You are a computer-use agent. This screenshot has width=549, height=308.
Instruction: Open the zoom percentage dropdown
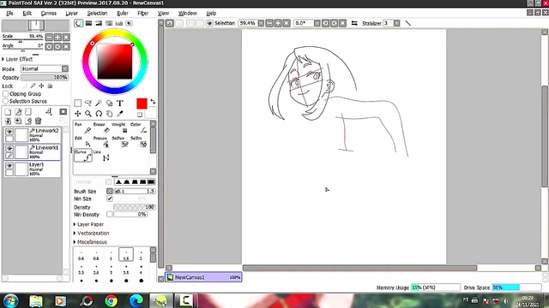pyautogui.click(x=261, y=23)
